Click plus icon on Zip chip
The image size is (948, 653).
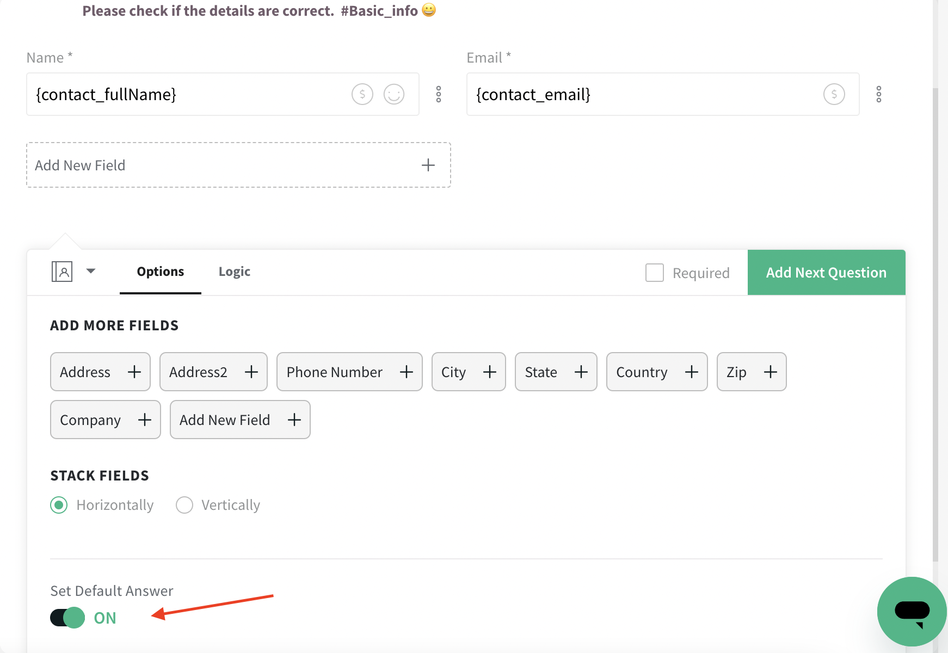(771, 372)
